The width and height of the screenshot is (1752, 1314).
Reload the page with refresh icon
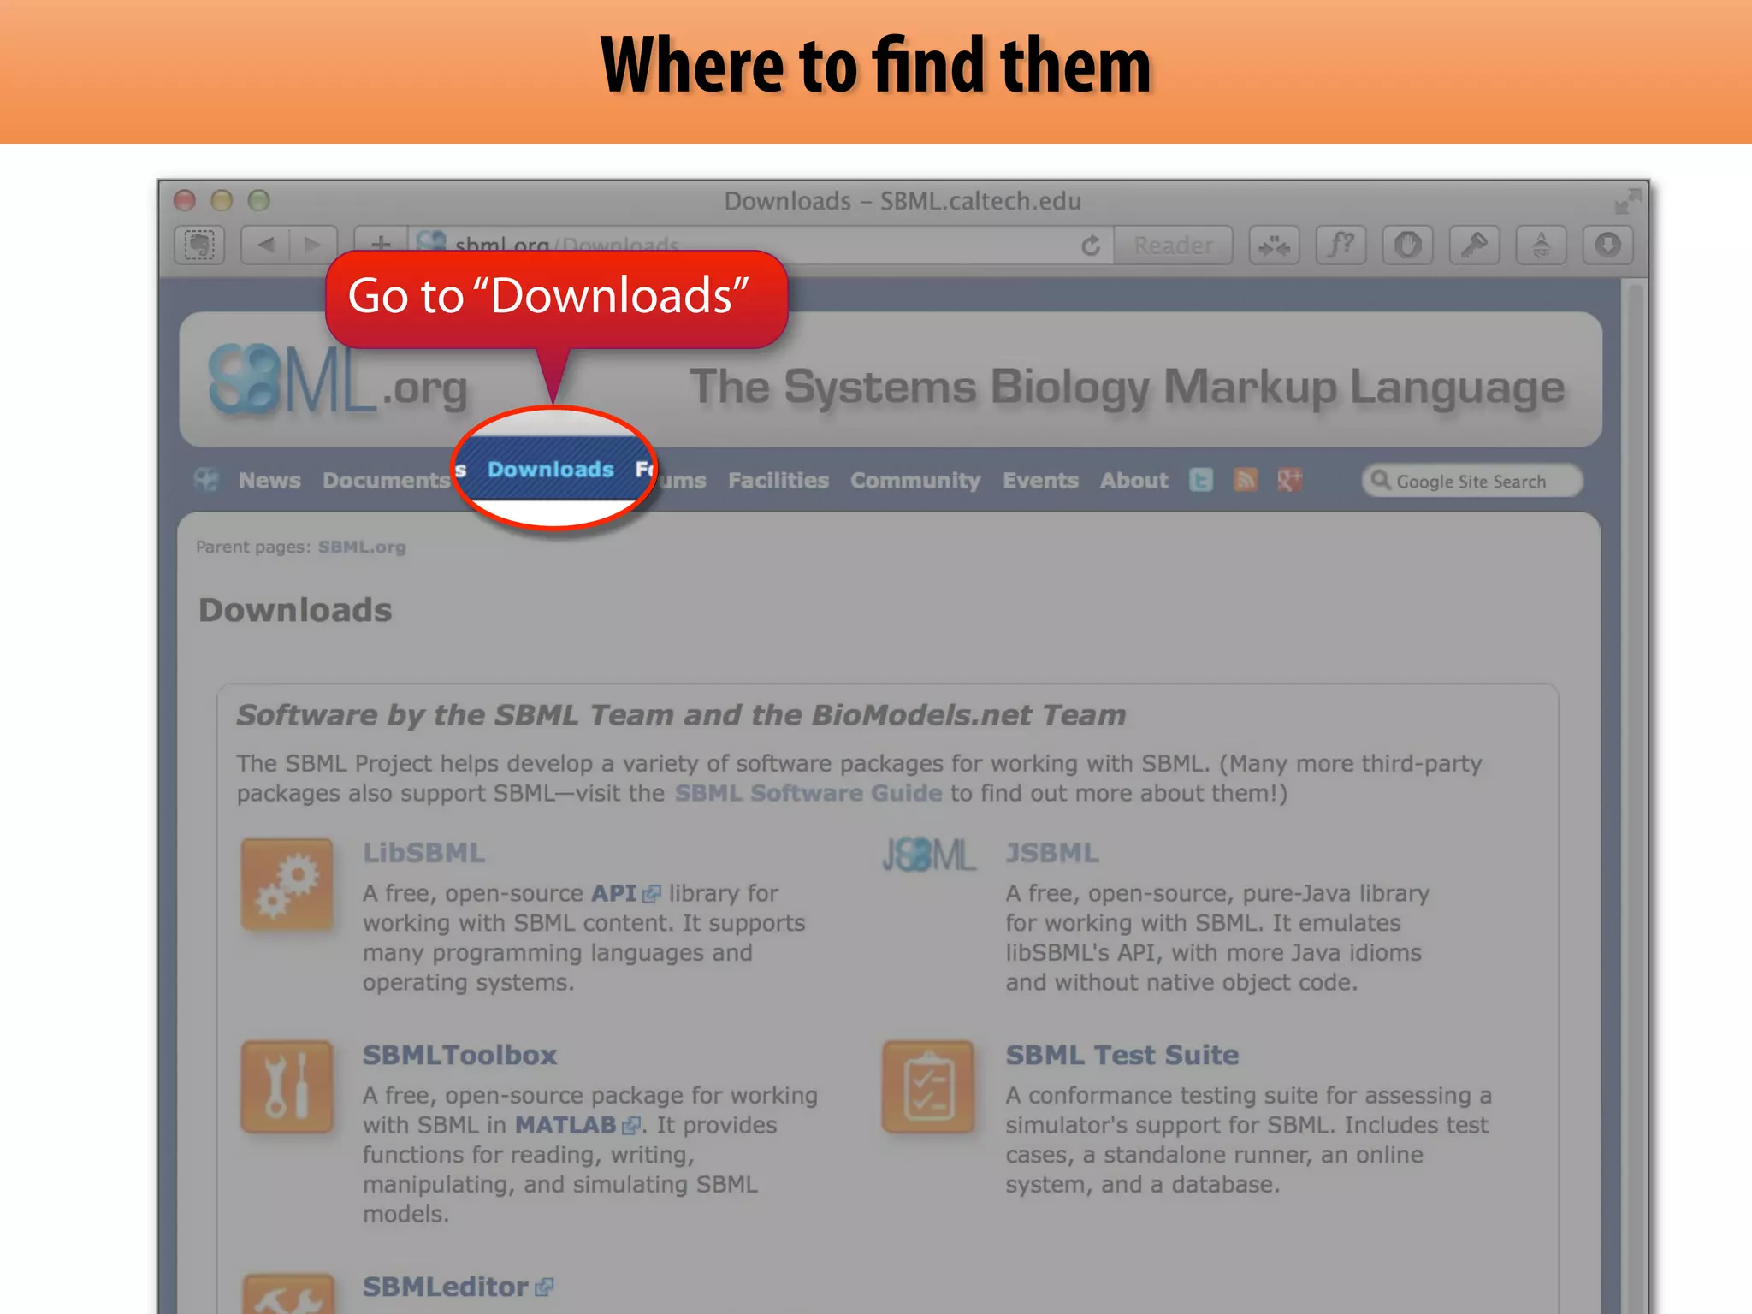pos(1090,246)
